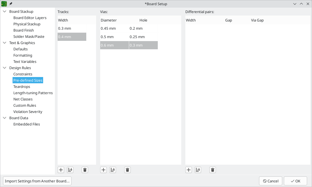Collapse the Board Data tree section
Screen dimensions: 312x187
5,118
